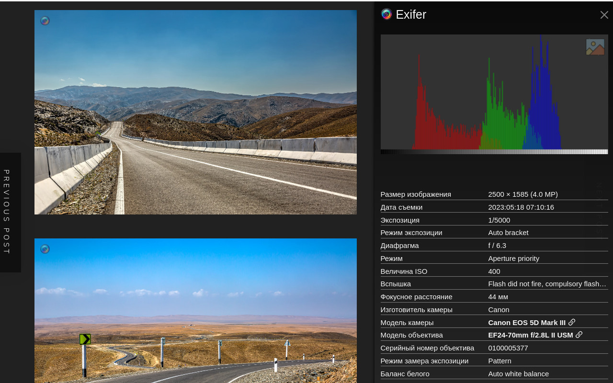Open the winding desert road photo
The image size is (613, 383).
click(x=195, y=311)
